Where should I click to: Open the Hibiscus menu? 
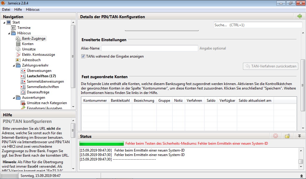(33, 10)
